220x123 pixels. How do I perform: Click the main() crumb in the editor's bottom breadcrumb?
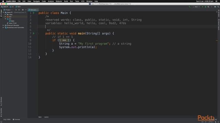(46, 117)
